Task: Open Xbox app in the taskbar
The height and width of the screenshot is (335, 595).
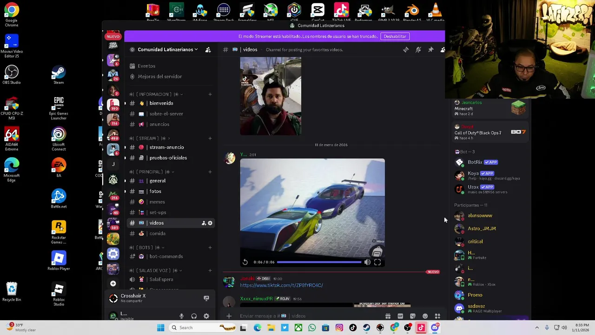Action: point(298,328)
